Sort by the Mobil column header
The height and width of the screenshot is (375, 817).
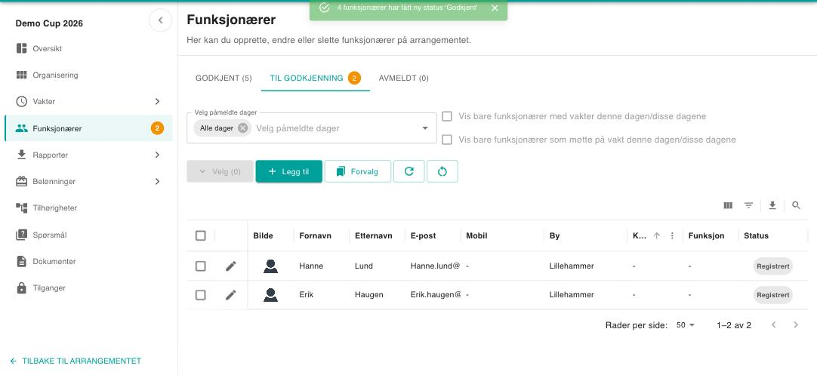pyautogui.click(x=476, y=236)
